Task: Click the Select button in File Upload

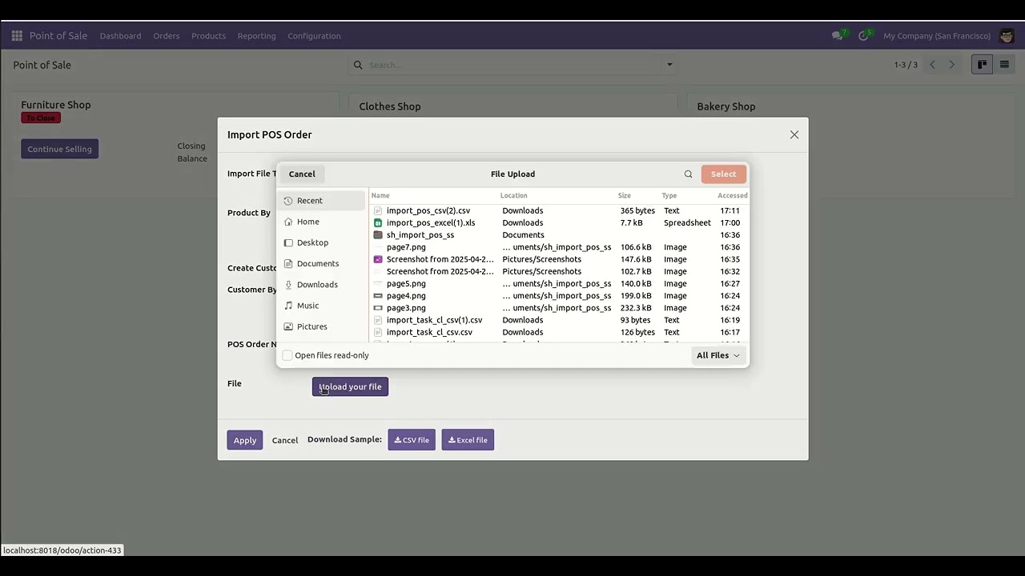Action: [723, 174]
